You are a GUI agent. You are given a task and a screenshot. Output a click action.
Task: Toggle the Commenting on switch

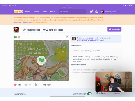(89, 94)
